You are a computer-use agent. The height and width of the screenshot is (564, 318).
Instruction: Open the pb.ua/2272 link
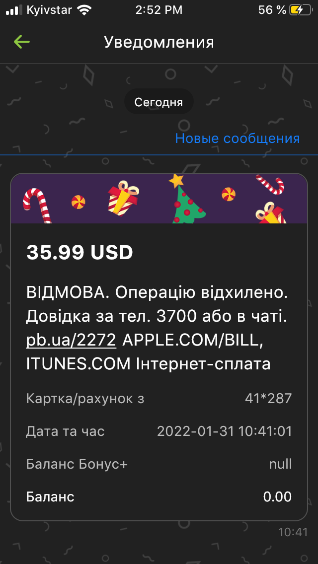(x=71, y=340)
